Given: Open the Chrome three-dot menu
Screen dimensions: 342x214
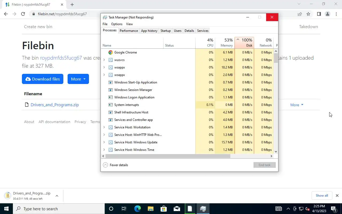Looking at the screenshot, I should [336, 14].
